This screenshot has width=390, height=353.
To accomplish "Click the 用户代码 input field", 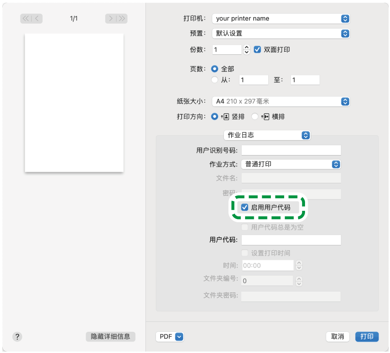I will click(x=291, y=240).
